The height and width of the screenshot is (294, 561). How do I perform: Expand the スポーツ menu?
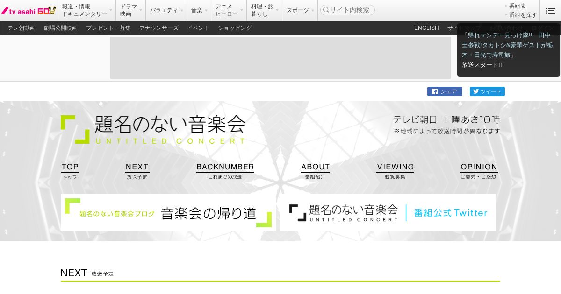300,10
